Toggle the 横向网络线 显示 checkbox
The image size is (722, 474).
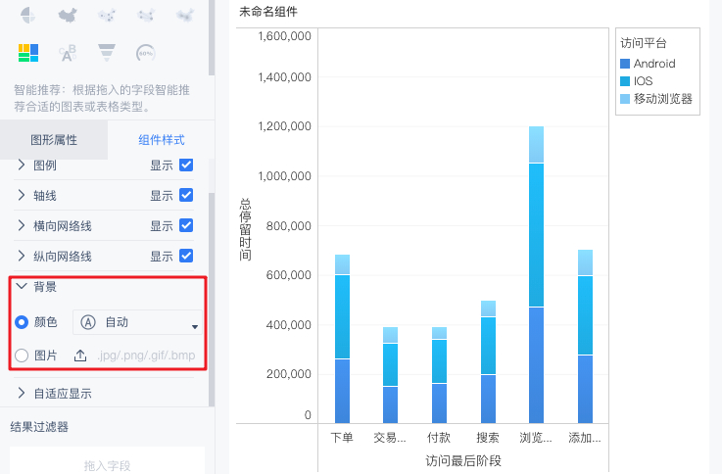(x=186, y=225)
